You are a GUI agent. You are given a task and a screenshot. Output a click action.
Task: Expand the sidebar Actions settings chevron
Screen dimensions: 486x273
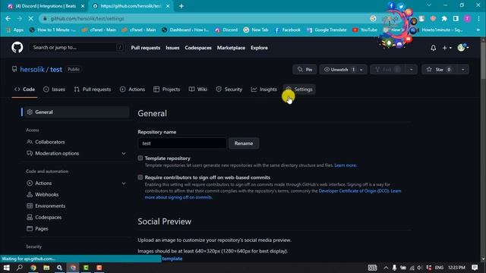pos(124,184)
